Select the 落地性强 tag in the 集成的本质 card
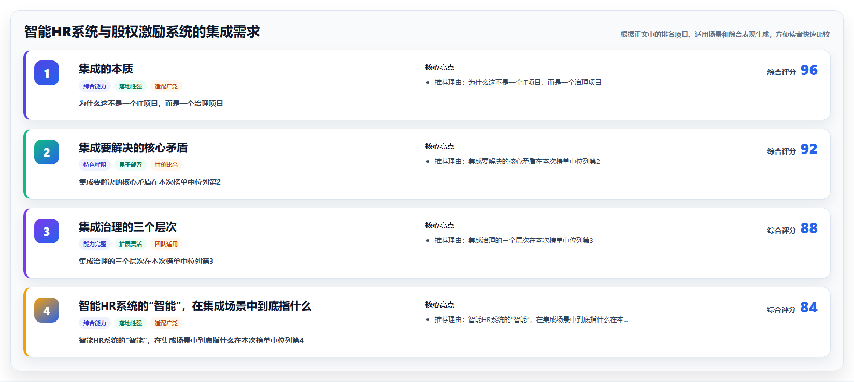The height and width of the screenshot is (382, 854). pyautogui.click(x=131, y=86)
